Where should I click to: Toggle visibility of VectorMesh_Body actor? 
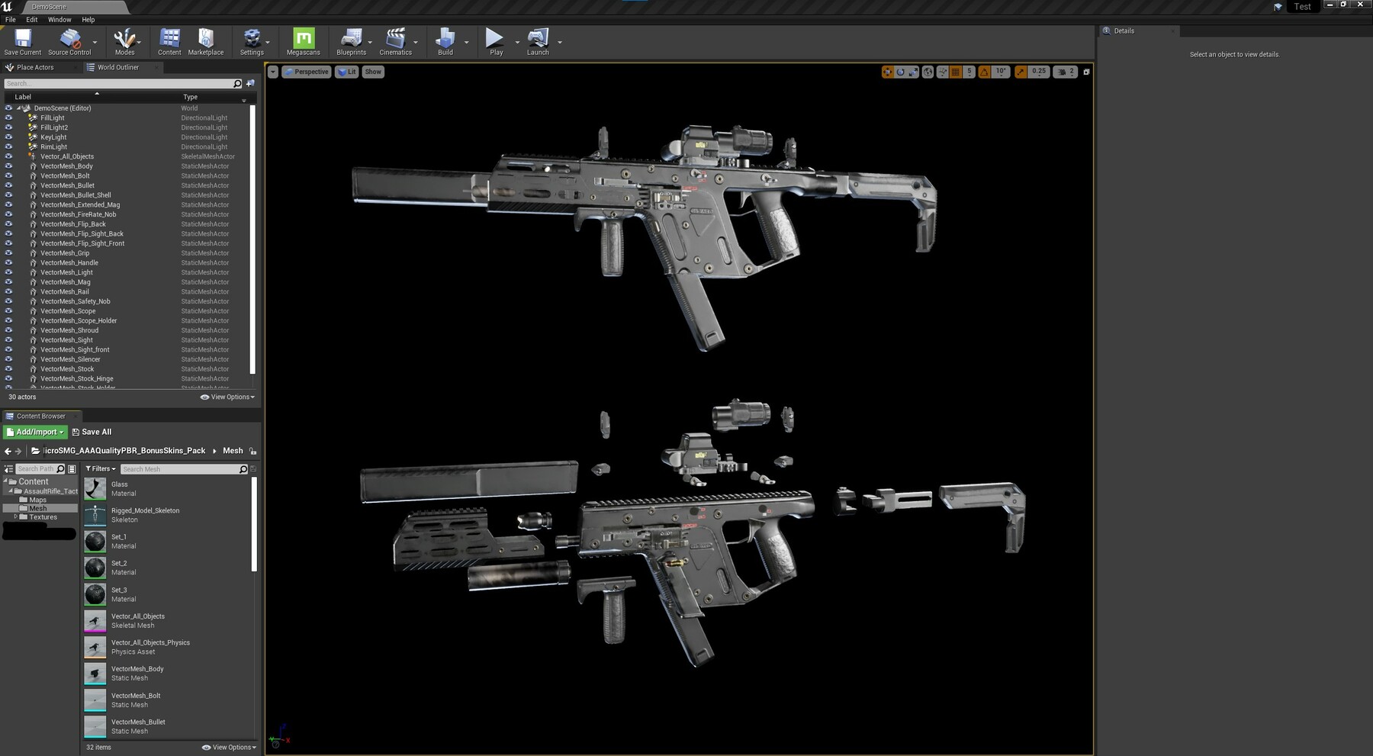coord(8,166)
